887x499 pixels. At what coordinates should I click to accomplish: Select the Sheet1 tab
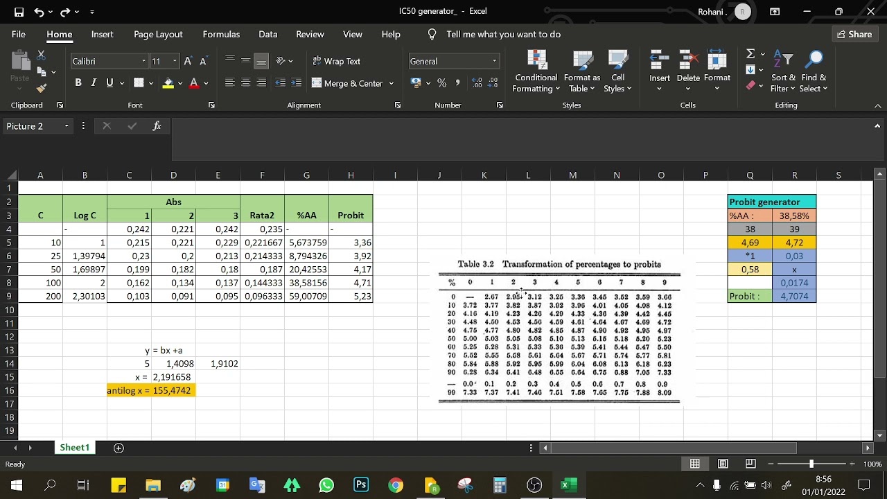(74, 448)
